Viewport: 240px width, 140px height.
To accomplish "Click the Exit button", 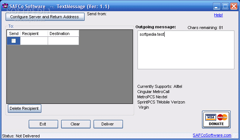I will coord(43,124).
